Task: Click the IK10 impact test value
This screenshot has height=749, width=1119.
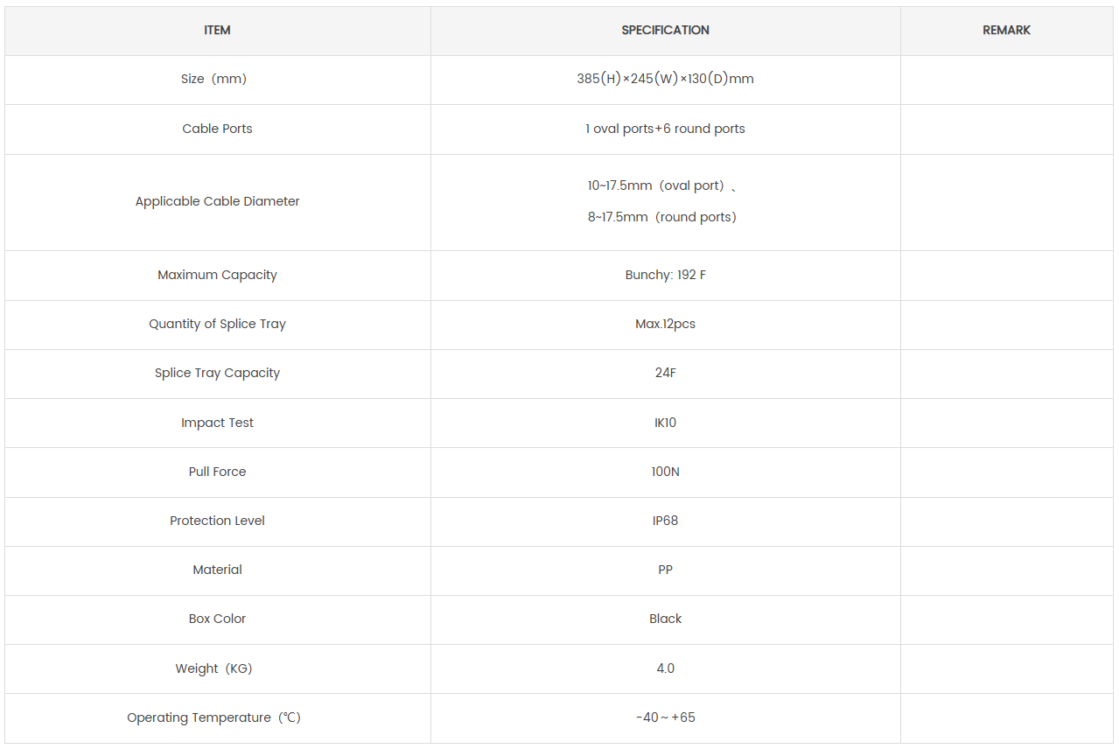Action: coord(665,423)
